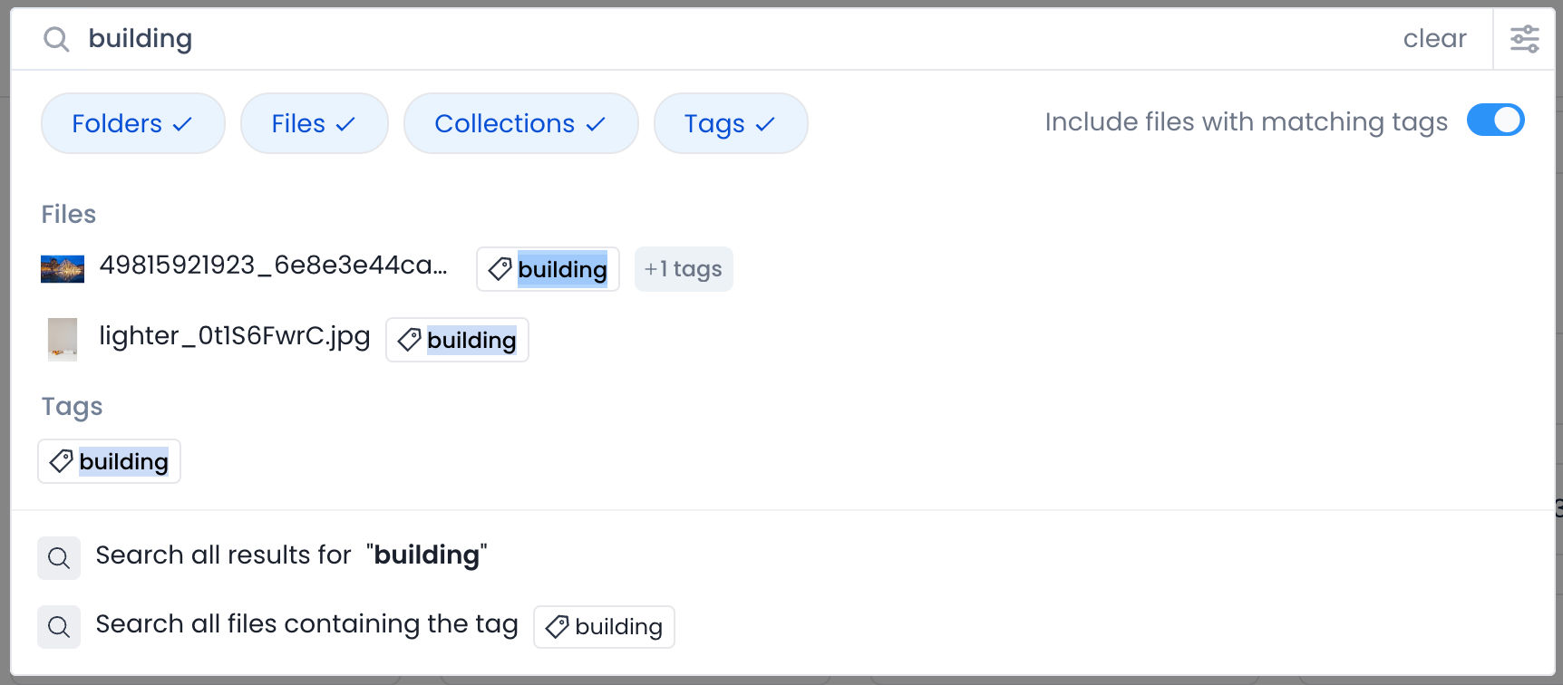The image size is (1563, 685).
Task: Open thumbnail of 49815921923_6e8e3e44ca file
Action: point(63,269)
